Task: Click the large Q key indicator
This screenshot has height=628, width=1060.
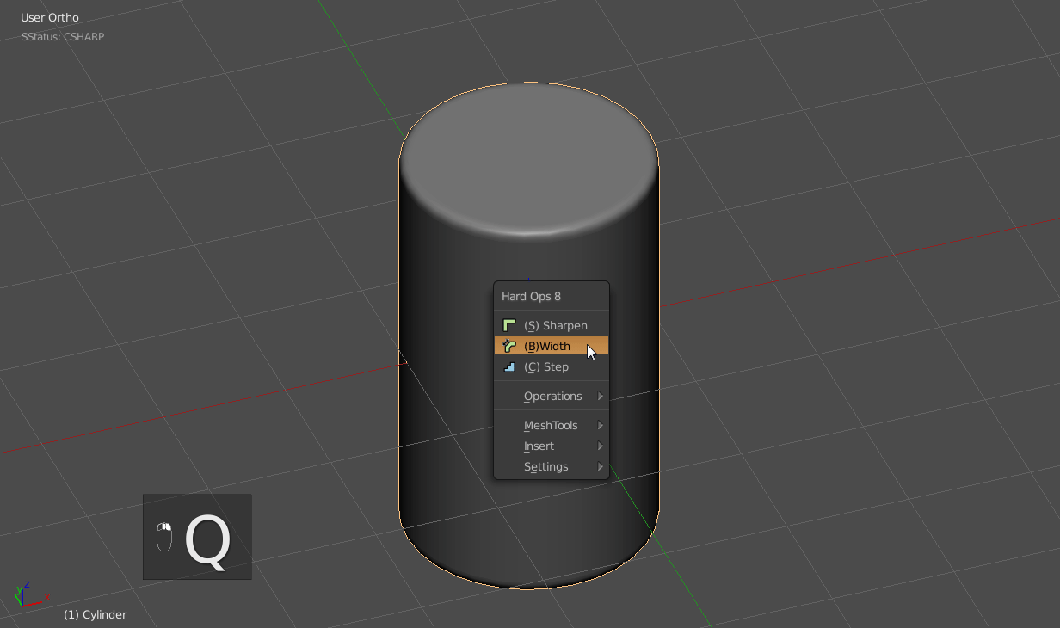Action: (x=208, y=540)
